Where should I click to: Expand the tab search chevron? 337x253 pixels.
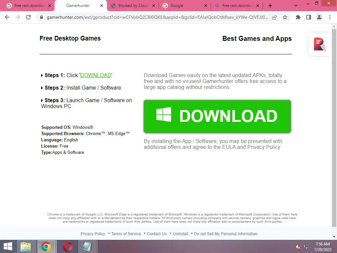[296, 6]
